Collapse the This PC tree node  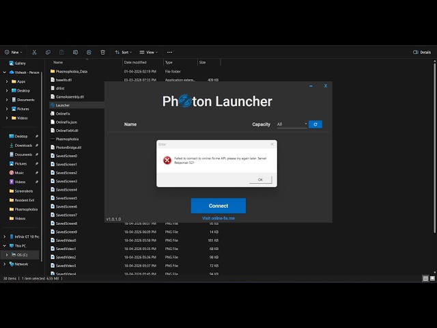coord(4,246)
